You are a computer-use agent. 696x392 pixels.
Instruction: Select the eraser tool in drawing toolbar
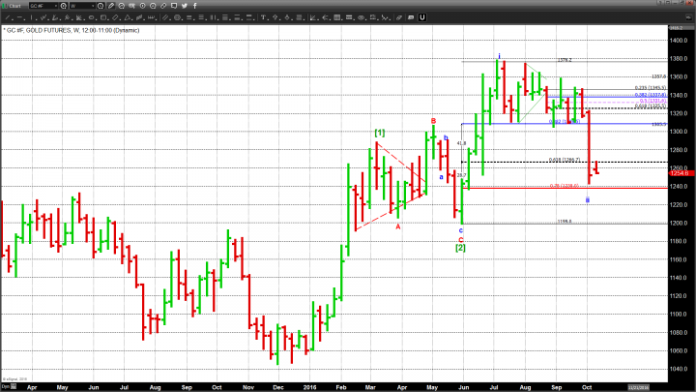click(x=399, y=17)
